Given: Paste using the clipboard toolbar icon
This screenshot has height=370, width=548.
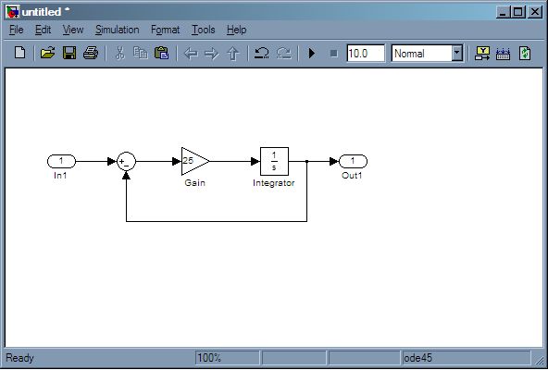Looking at the screenshot, I should point(161,53).
